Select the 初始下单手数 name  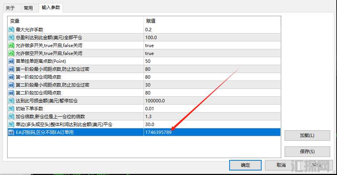tap(29, 109)
